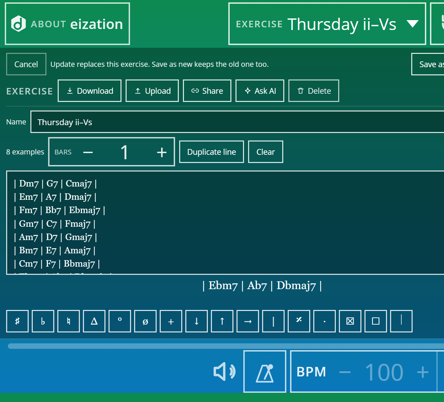This screenshot has height=402, width=444.
Task: Click the BPM value 100
Action: pyautogui.click(x=384, y=372)
